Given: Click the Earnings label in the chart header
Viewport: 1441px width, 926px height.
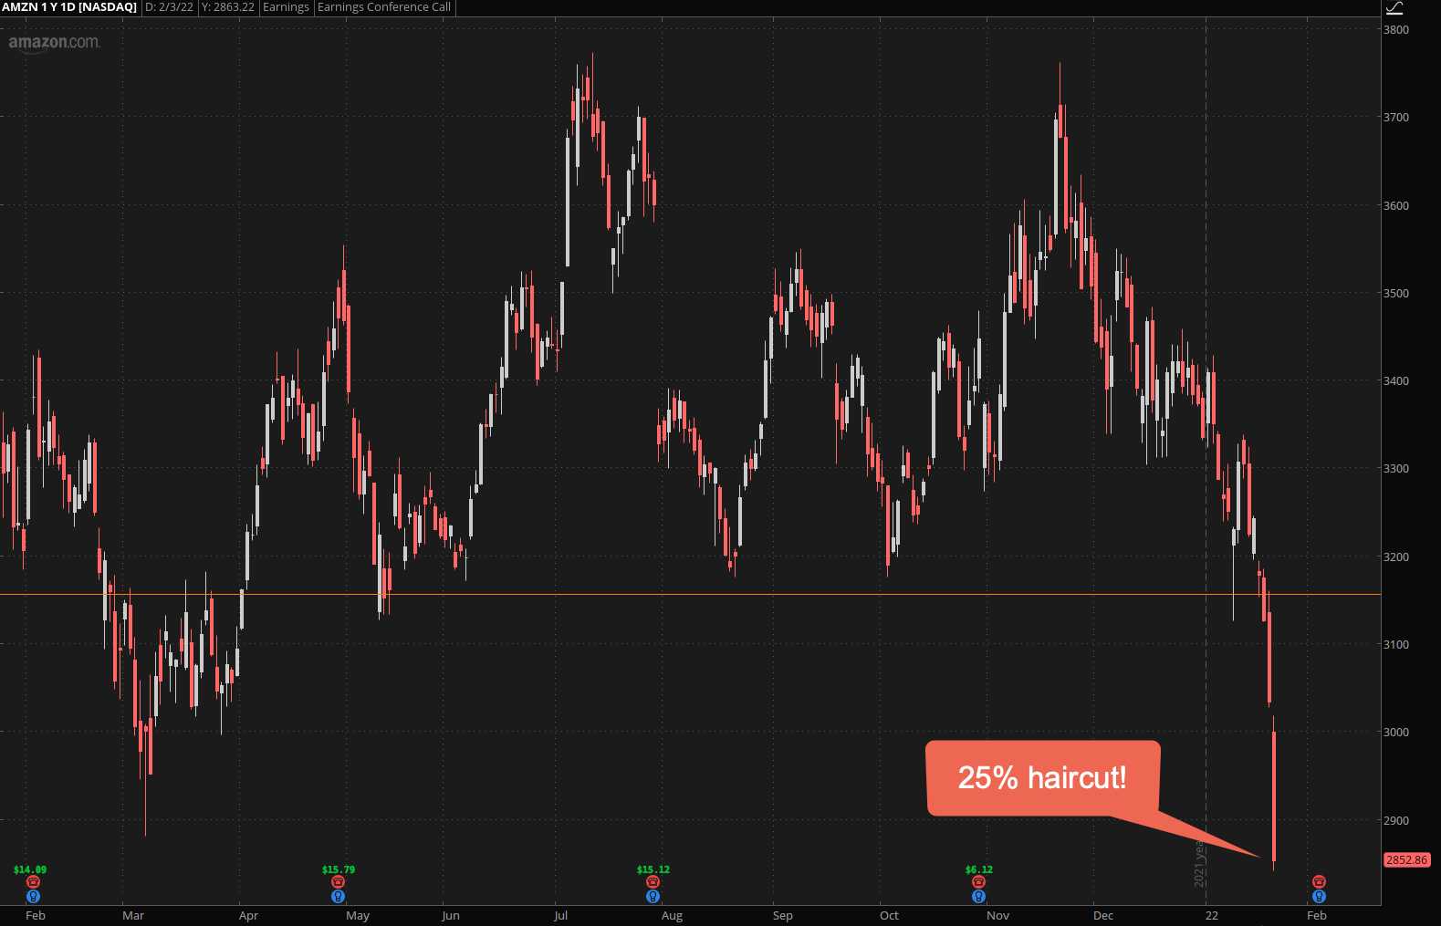Looking at the screenshot, I should point(287,7).
